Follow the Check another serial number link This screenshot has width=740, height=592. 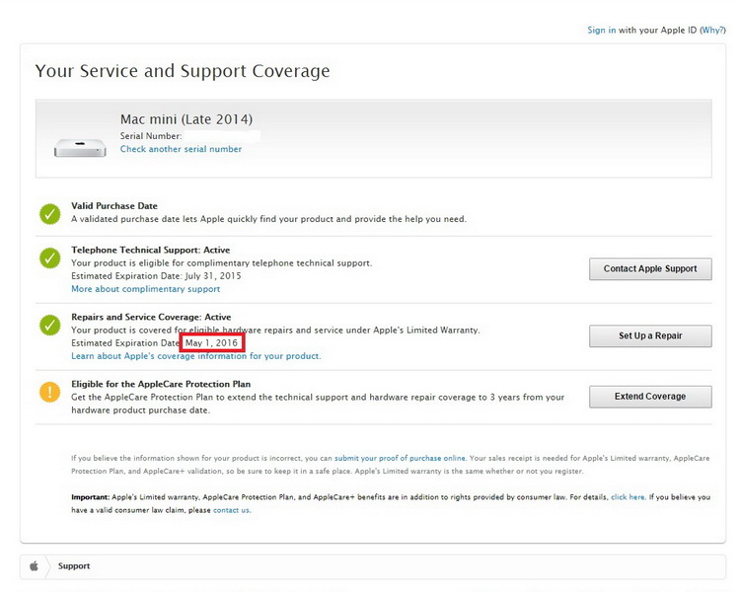[x=181, y=150]
